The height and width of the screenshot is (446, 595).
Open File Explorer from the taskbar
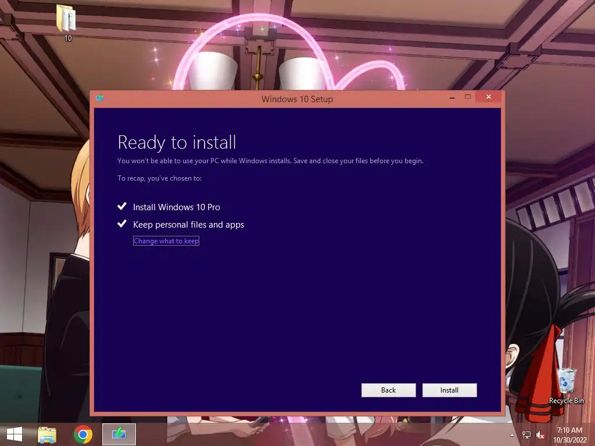(x=47, y=434)
